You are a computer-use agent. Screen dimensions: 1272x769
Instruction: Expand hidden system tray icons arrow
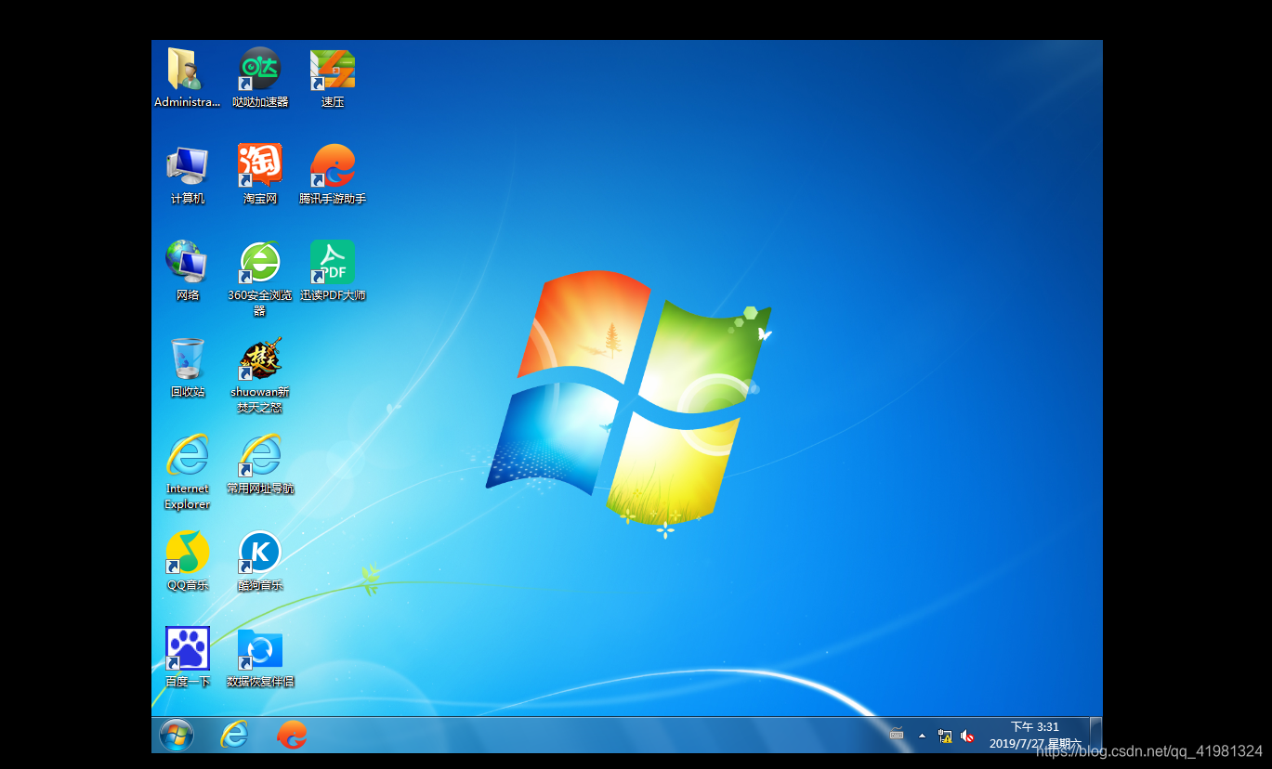click(x=922, y=735)
